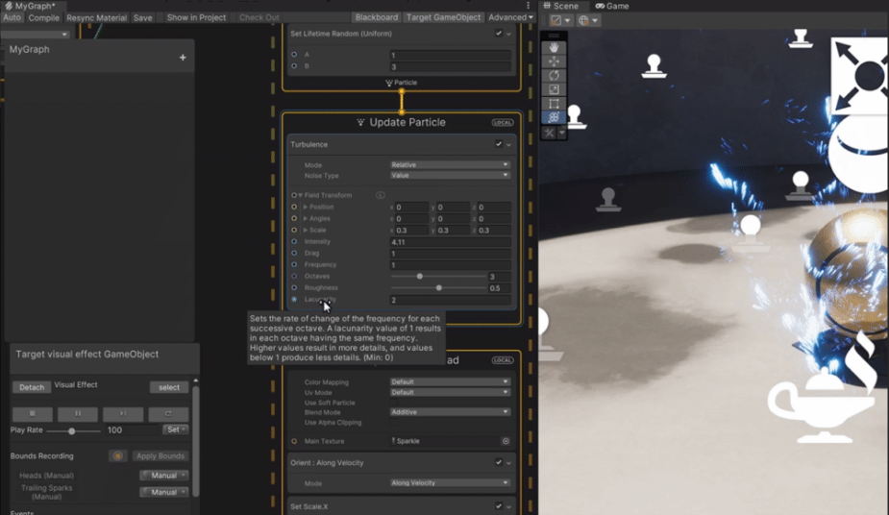Adjust the Roughness slider
Viewport: 889px width, 515px height.
click(x=439, y=288)
